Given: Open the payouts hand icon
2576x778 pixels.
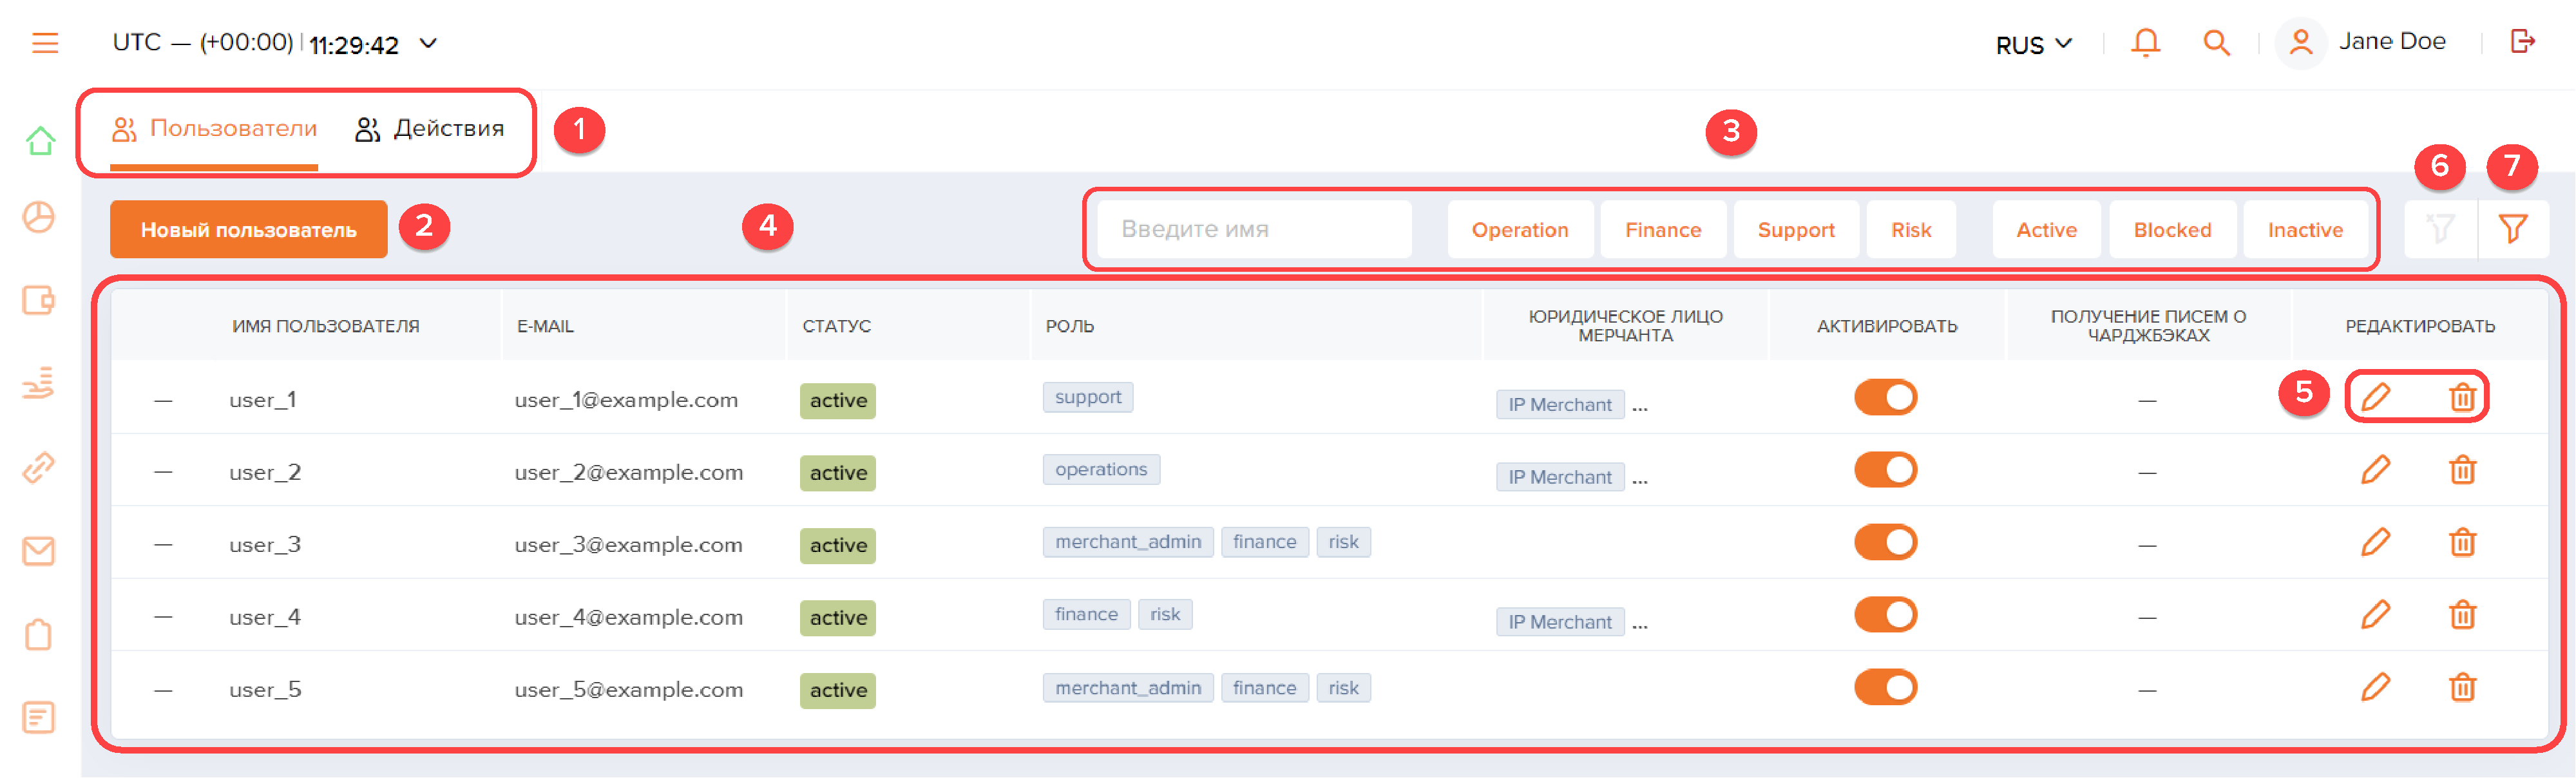Looking at the screenshot, I should coord(39,383).
